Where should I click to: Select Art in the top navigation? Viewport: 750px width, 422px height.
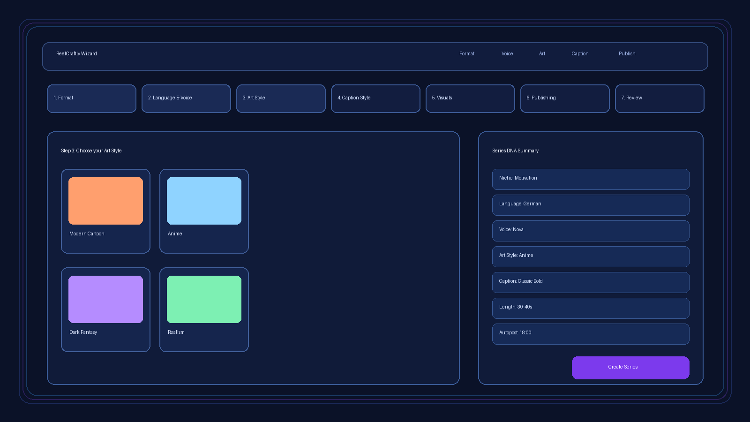(x=542, y=54)
